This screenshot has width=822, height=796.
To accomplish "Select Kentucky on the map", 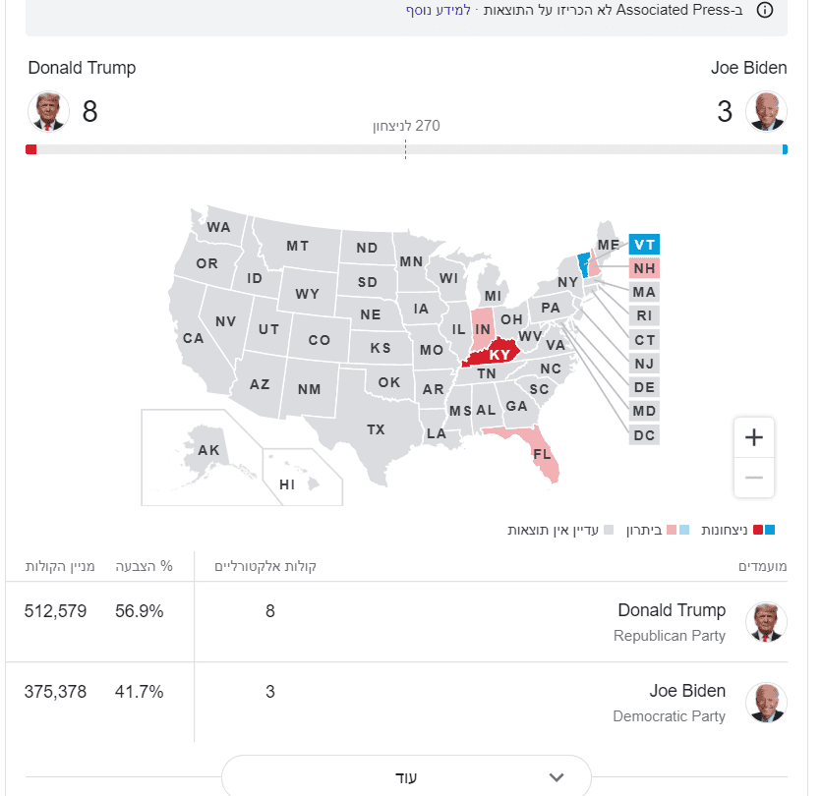I will click(498, 355).
